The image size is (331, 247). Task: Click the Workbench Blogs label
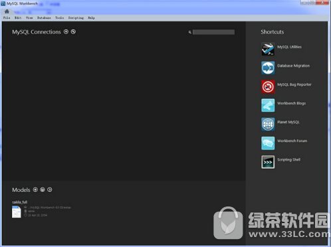coord(291,103)
